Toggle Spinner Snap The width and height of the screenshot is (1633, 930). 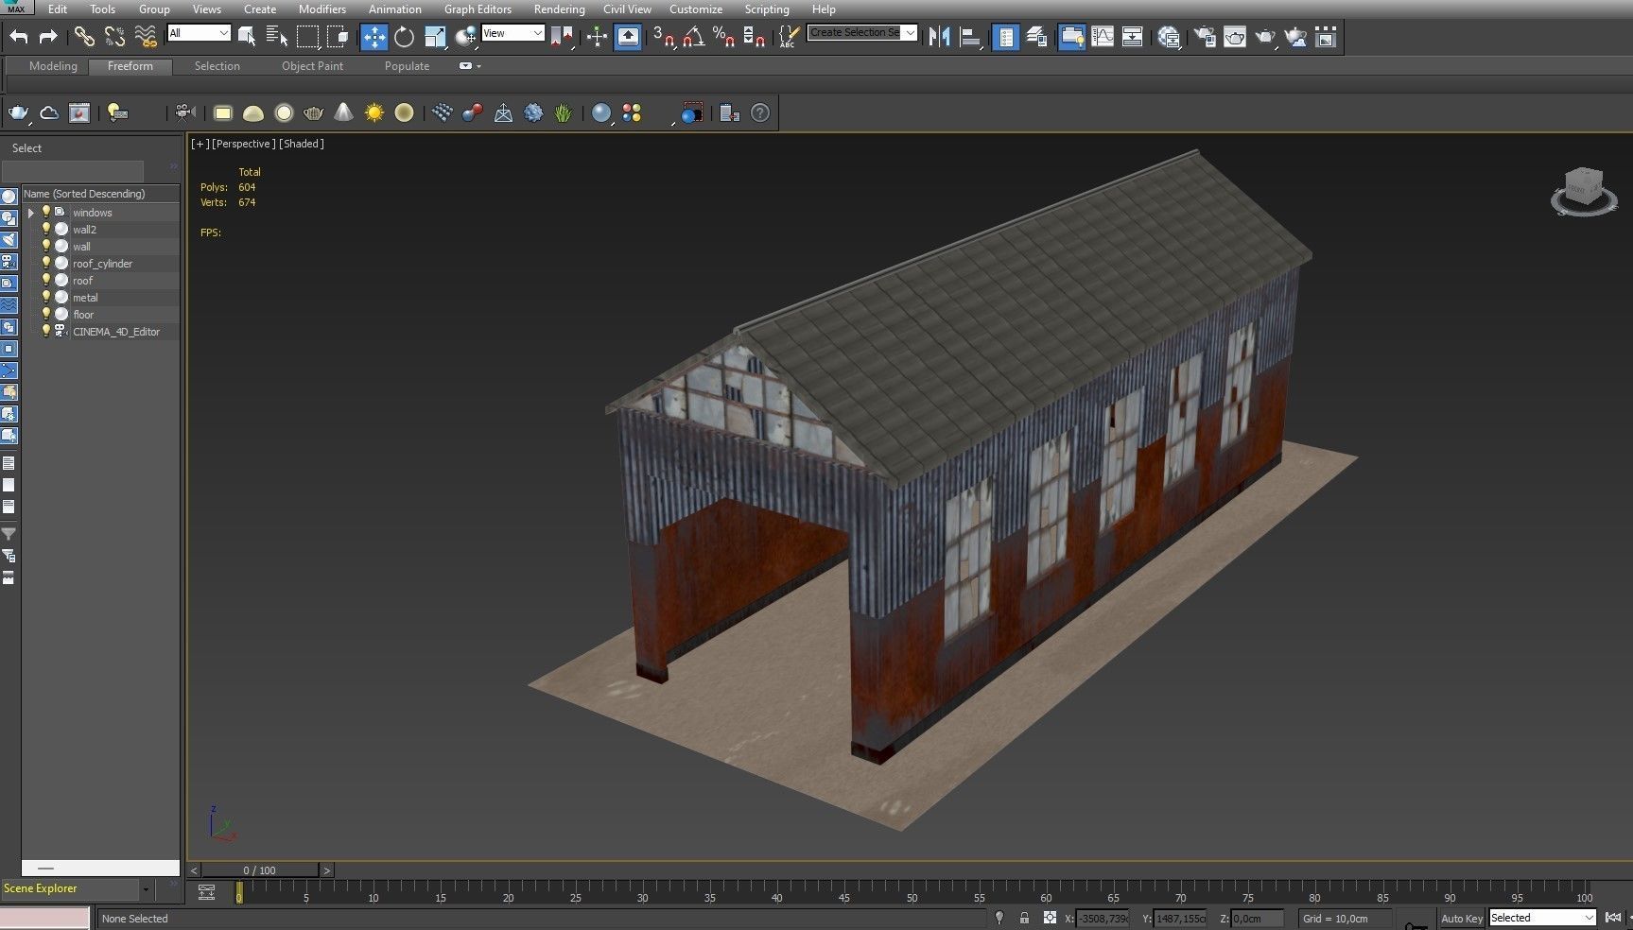pyautogui.click(x=755, y=37)
